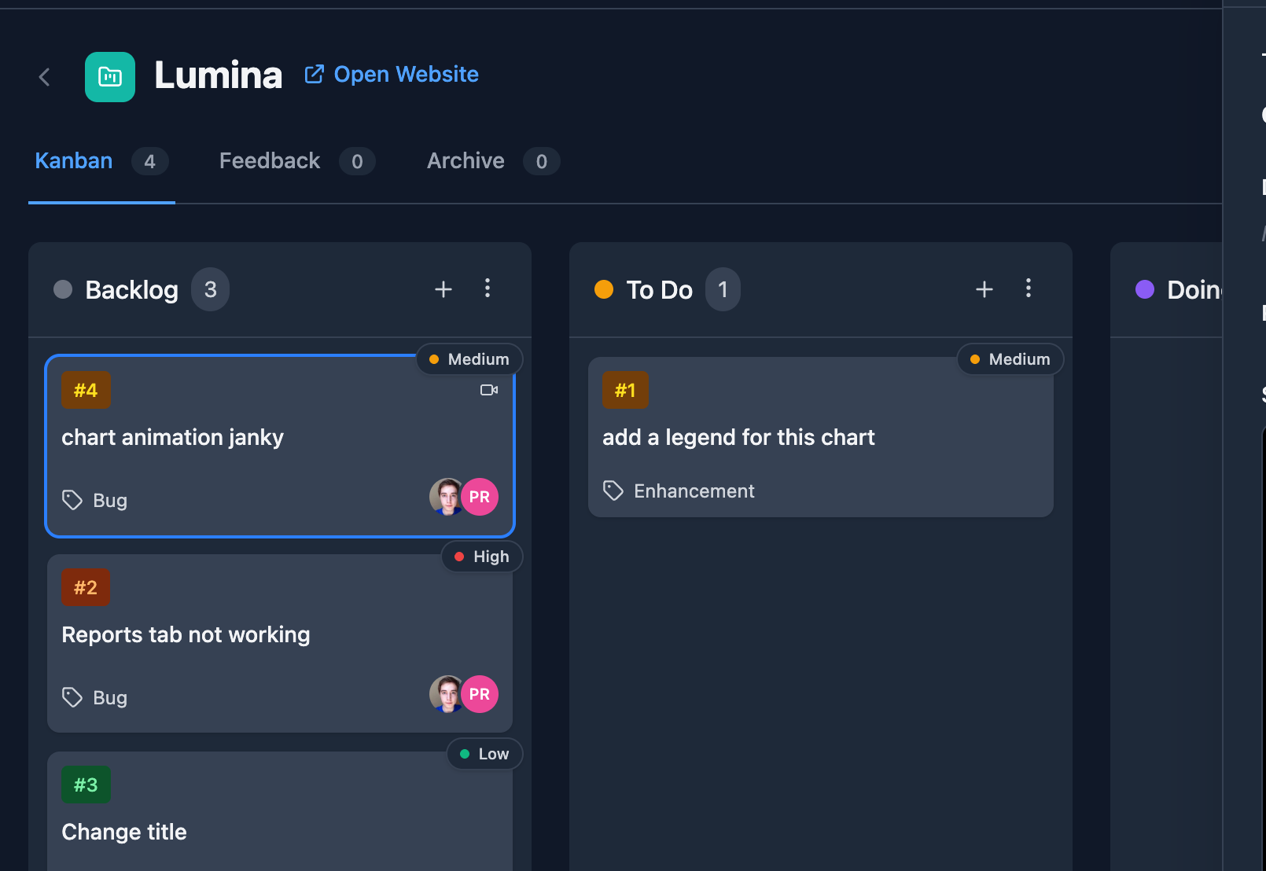Image resolution: width=1266 pixels, height=871 pixels.
Task: Switch to the Archive tab
Action: tap(466, 161)
